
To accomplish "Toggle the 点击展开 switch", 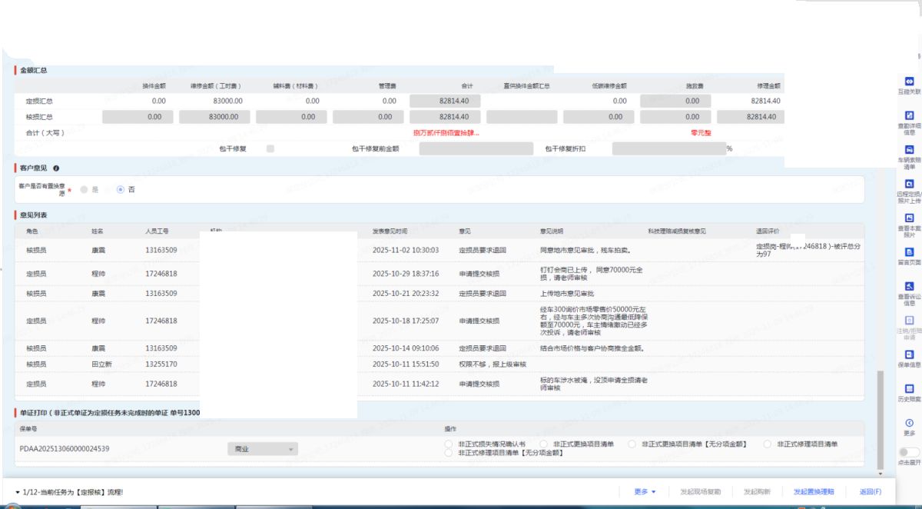I will (908, 452).
